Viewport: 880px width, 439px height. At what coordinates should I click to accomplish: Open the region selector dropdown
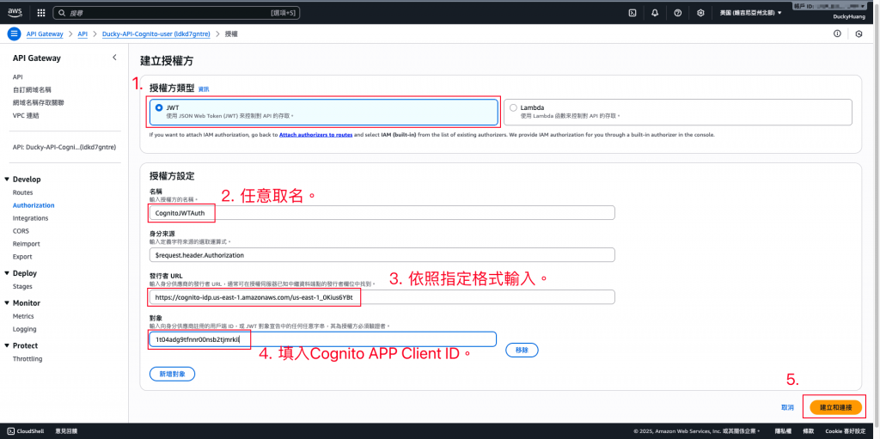(750, 12)
